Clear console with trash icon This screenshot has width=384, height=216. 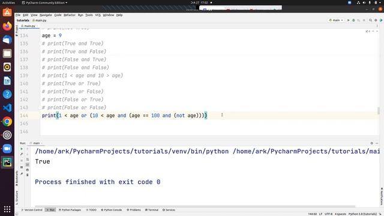click(28, 175)
